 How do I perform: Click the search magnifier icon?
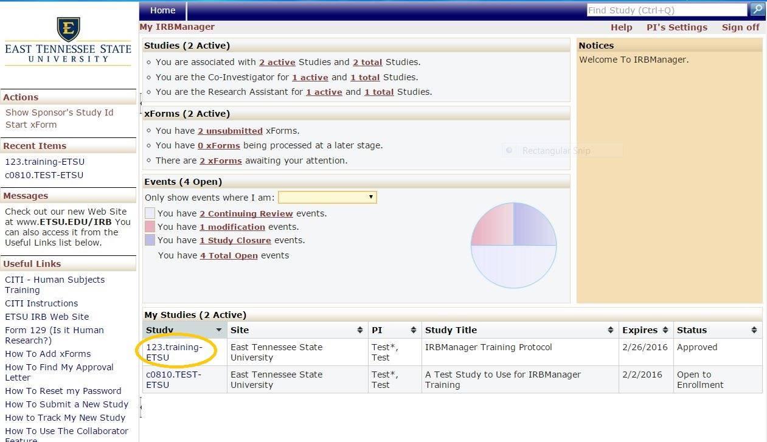click(757, 10)
